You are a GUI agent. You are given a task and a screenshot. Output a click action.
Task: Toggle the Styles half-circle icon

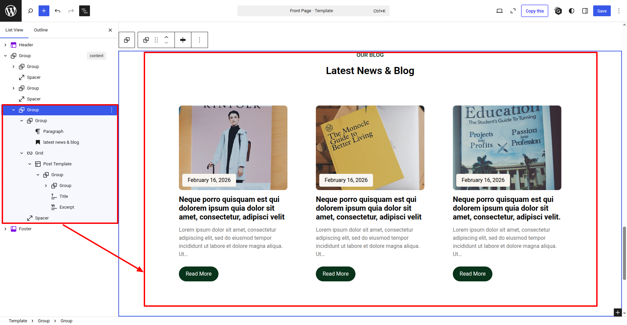coord(572,11)
